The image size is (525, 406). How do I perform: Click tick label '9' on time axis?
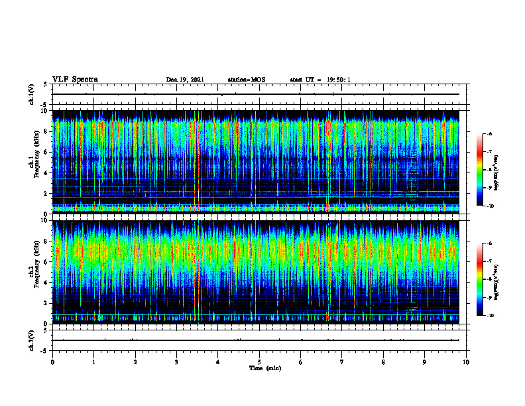coord(424,362)
